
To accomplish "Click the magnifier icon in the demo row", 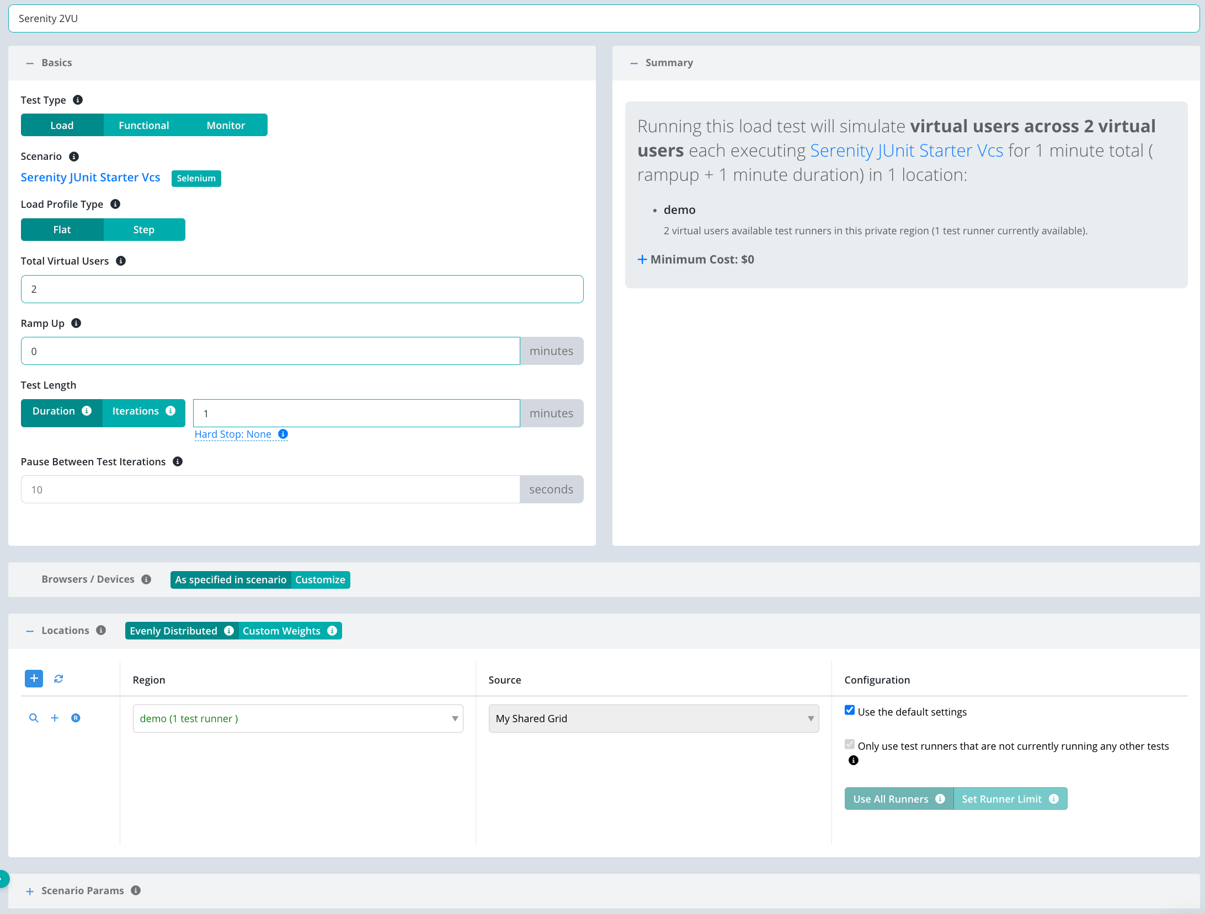I will coord(34,718).
